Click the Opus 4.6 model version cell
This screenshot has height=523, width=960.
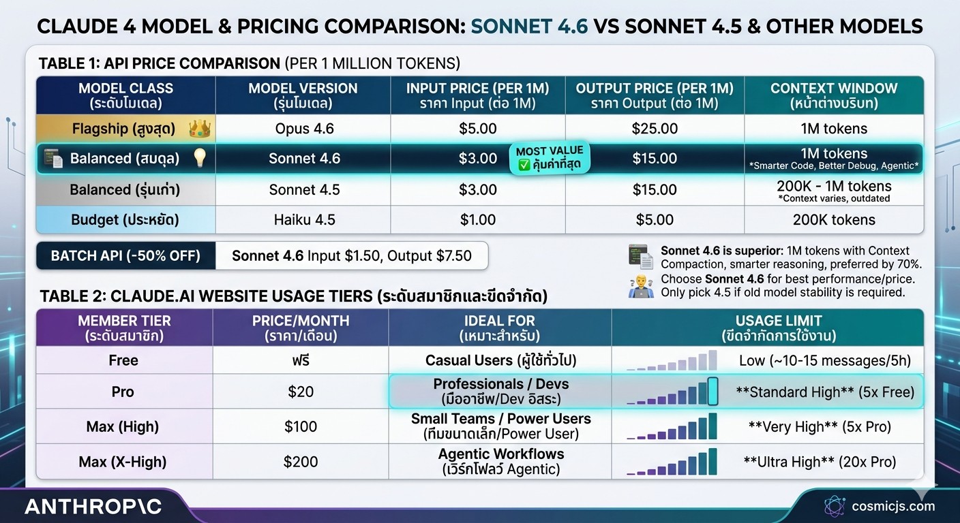(x=303, y=129)
